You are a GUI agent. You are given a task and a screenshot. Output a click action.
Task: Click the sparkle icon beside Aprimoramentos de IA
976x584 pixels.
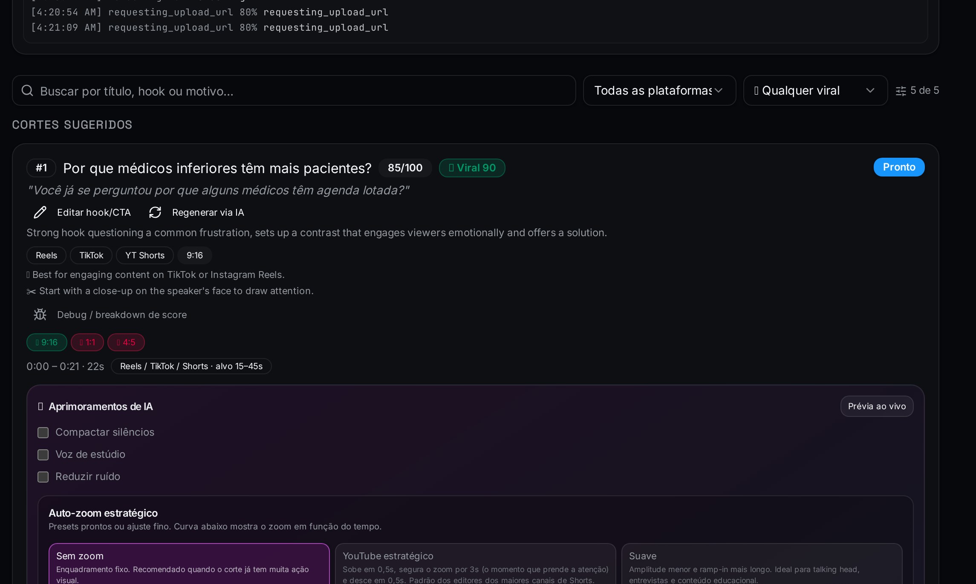pyautogui.click(x=40, y=407)
